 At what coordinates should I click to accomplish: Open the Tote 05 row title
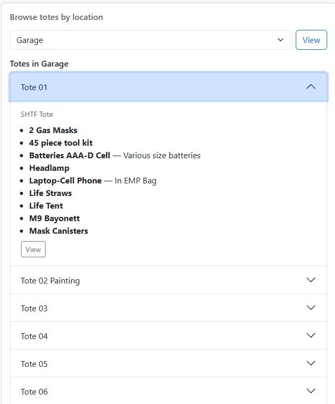pyautogui.click(x=34, y=364)
